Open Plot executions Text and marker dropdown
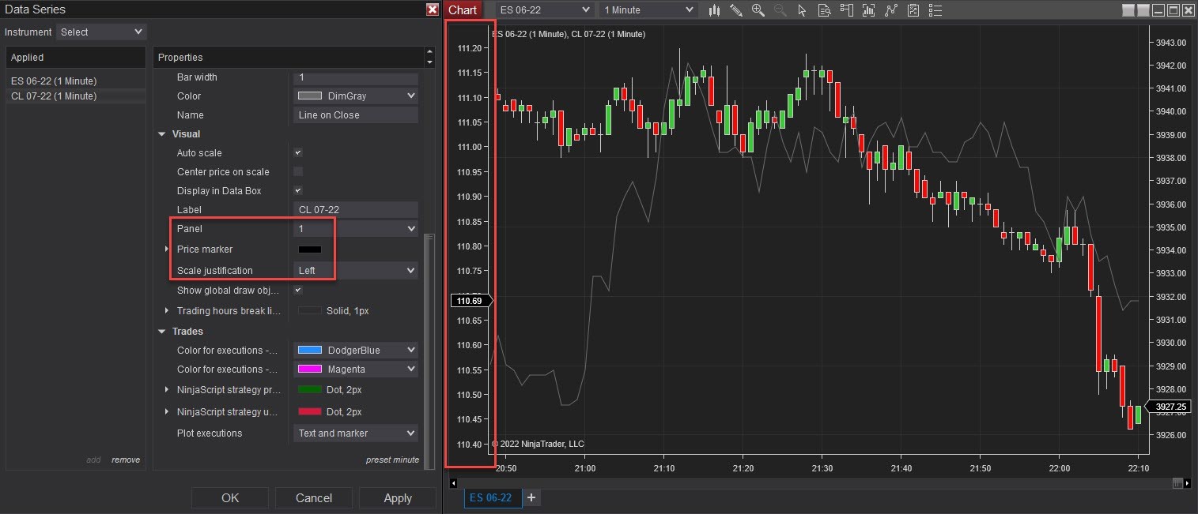1198x514 pixels. click(355, 433)
